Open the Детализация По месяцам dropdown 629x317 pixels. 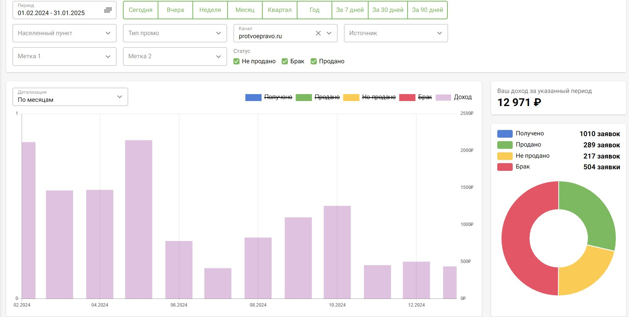point(70,97)
